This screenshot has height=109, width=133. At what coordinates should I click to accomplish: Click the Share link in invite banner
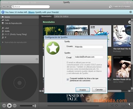point(31,12)
